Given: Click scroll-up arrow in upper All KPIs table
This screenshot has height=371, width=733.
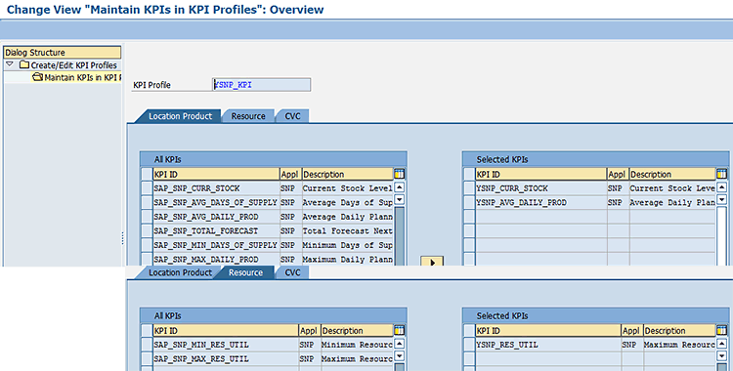Looking at the screenshot, I should (x=399, y=187).
